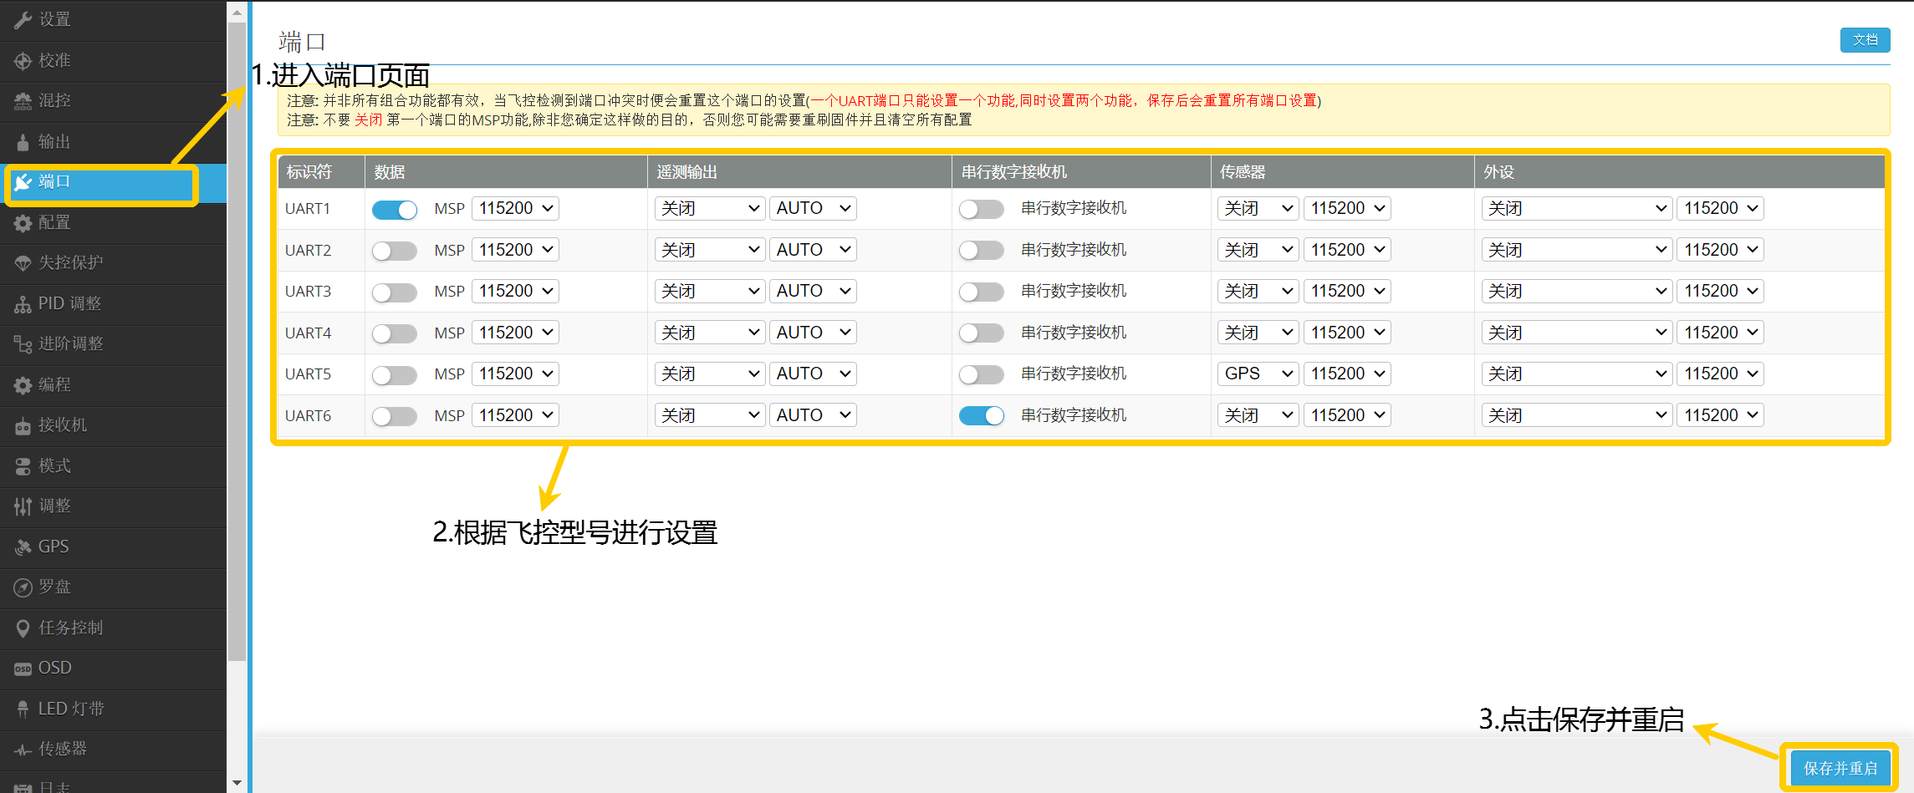The height and width of the screenshot is (793, 1914).
Task: Enable the MSP toggle for UART3
Action: [395, 292]
